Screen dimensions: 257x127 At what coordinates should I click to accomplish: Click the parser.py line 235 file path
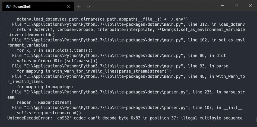point(106,92)
